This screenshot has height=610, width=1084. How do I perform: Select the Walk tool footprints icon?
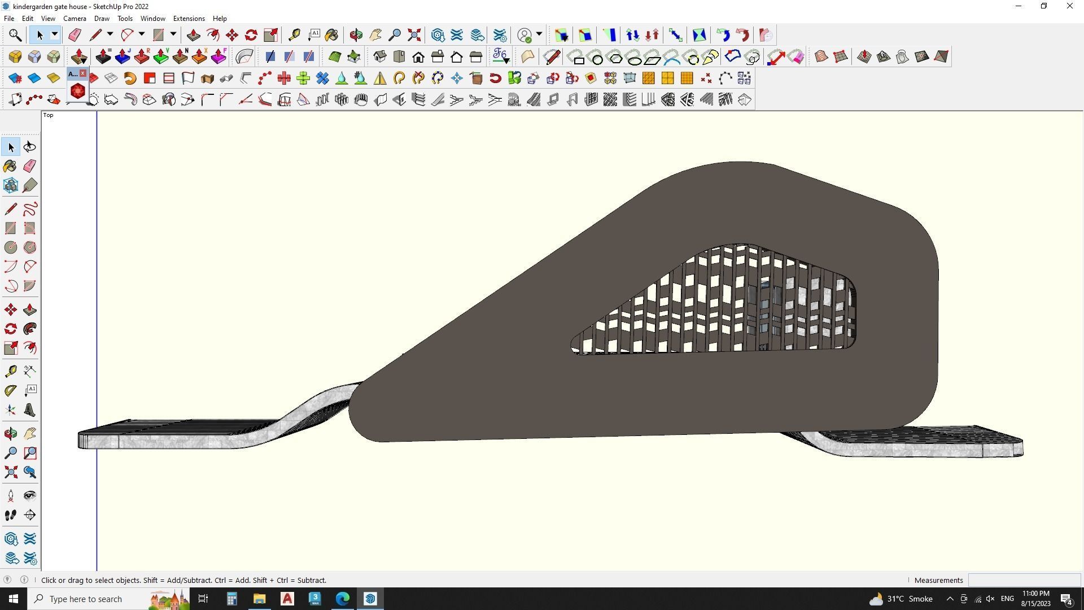(x=11, y=515)
